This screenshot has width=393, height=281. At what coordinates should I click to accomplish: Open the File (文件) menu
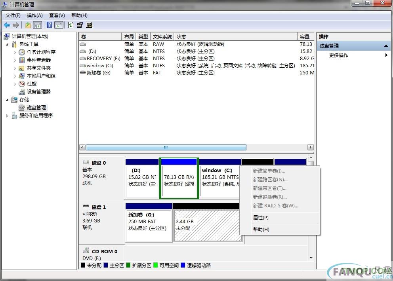(13, 15)
